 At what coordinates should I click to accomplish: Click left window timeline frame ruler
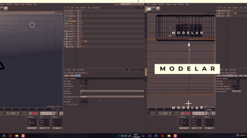pyautogui.click(x=27, y=109)
